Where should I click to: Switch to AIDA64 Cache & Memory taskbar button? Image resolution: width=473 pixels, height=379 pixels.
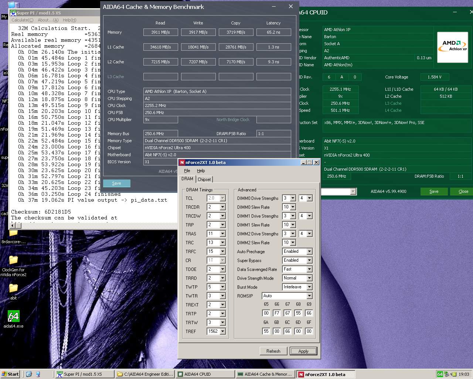tap(265, 374)
